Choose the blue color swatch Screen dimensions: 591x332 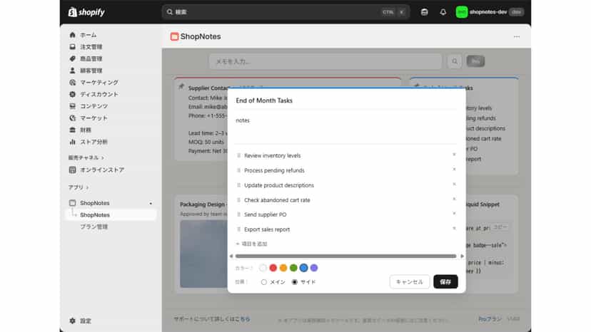(x=303, y=268)
